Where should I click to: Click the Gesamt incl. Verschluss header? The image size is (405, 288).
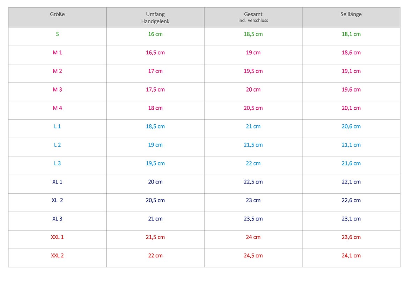tap(253, 17)
